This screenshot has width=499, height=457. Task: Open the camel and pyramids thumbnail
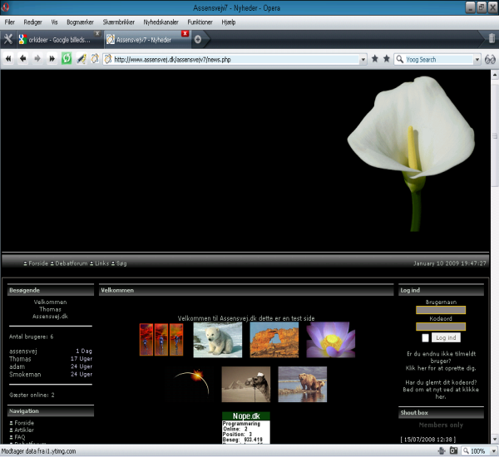[245, 384]
